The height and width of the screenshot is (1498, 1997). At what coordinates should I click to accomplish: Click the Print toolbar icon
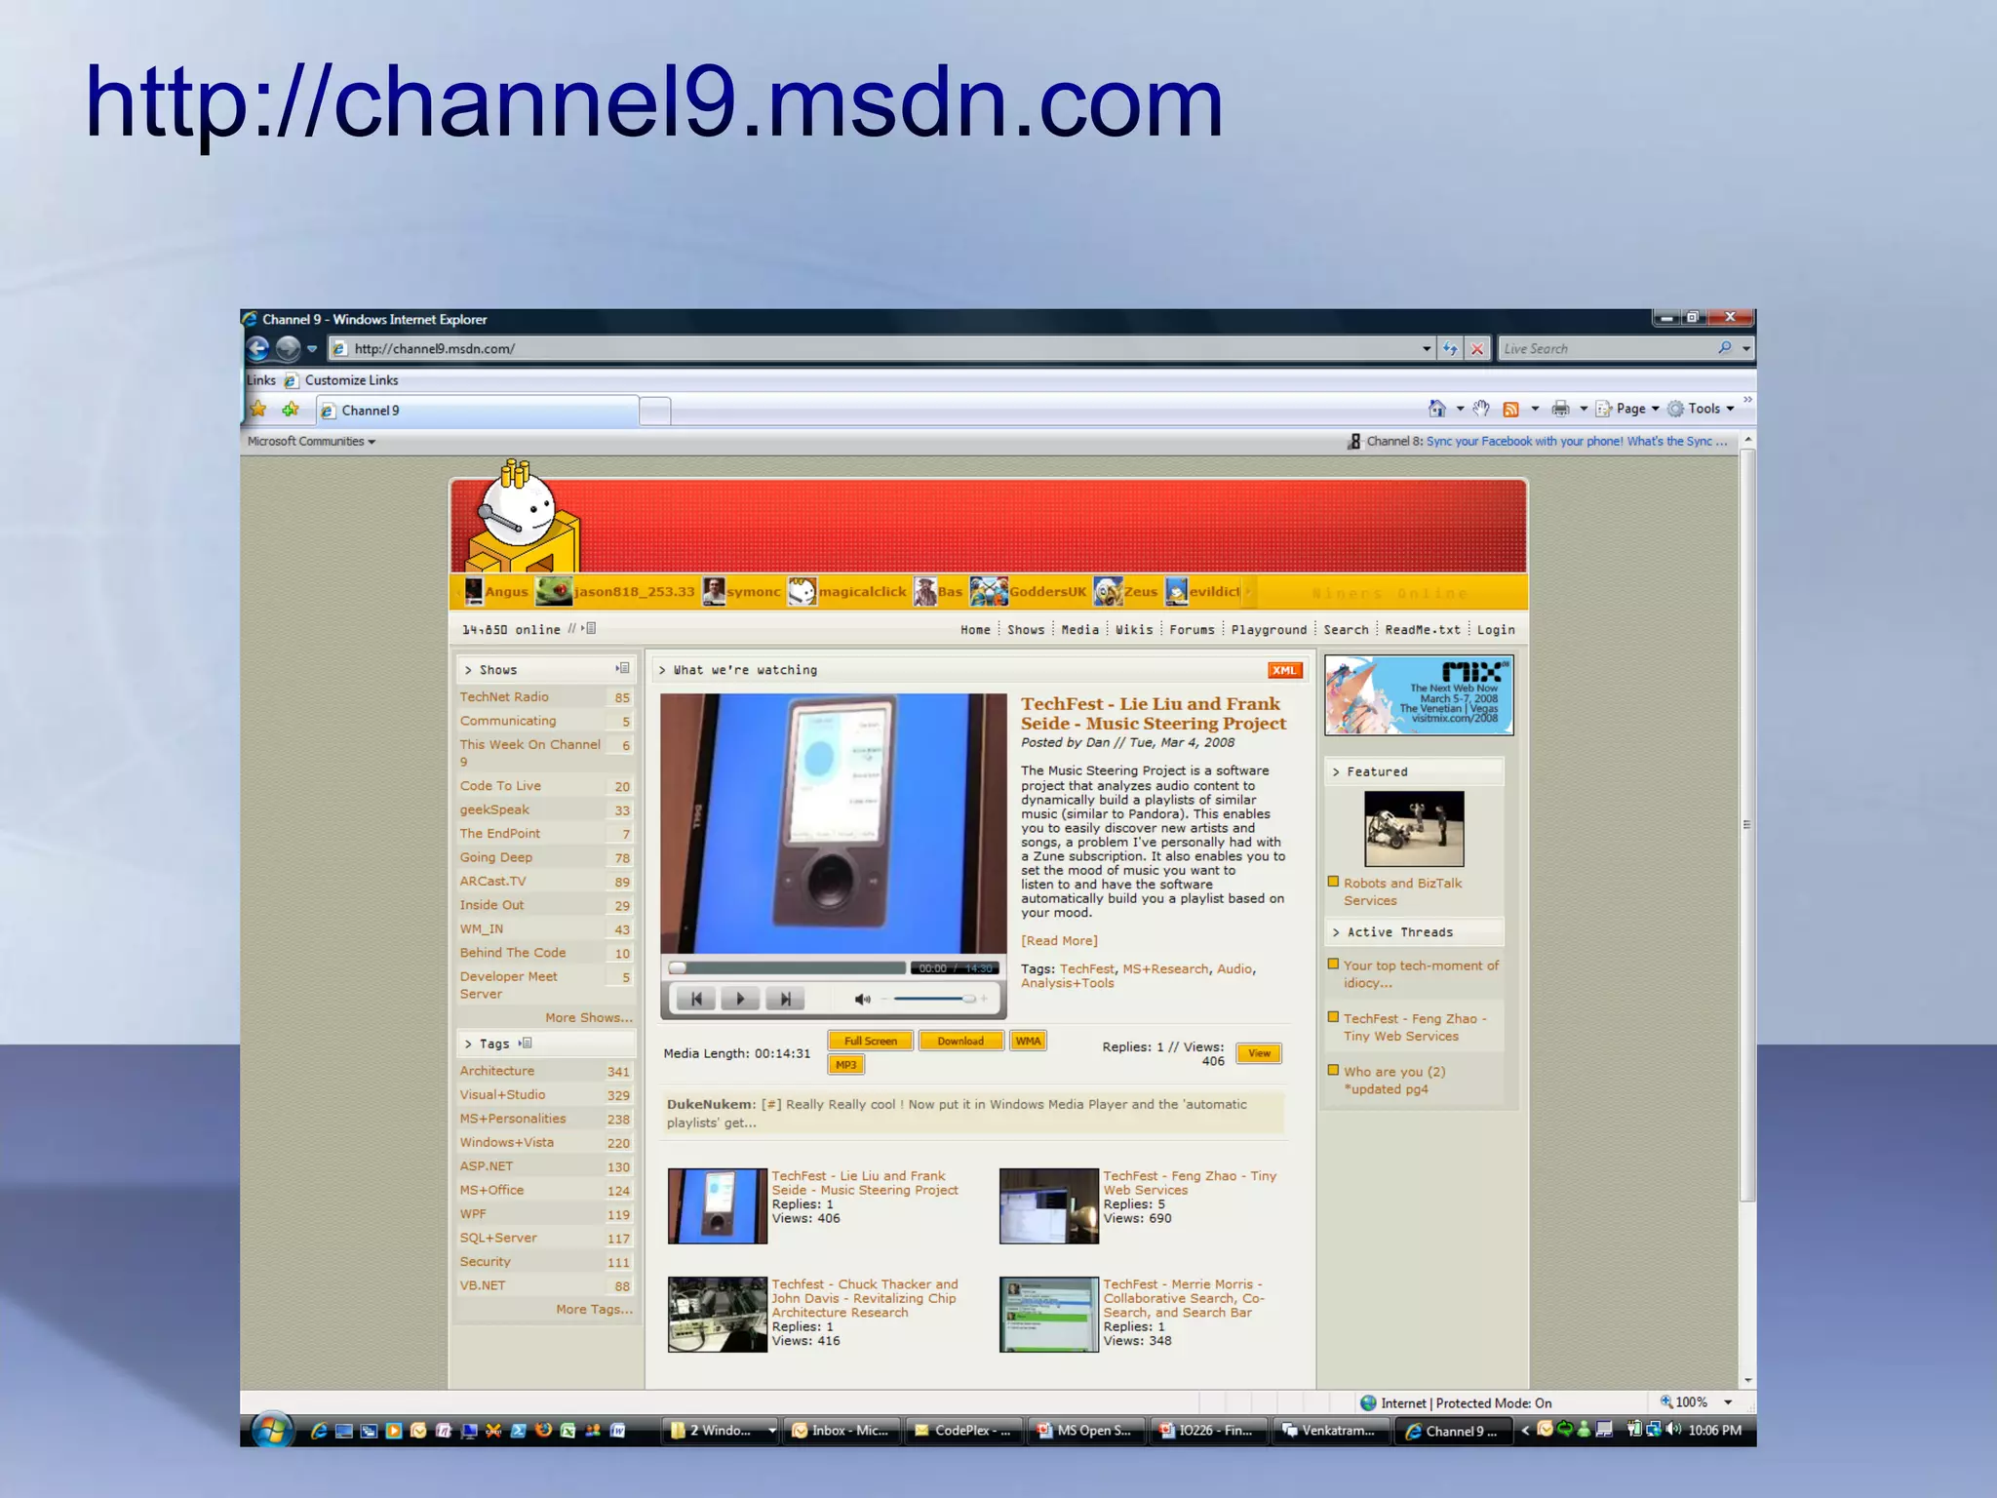pos(1560,409)
